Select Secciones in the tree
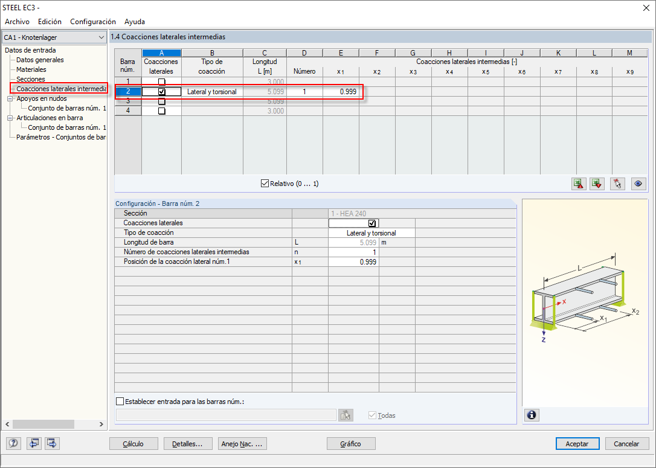The height and width of the screenshot is (468, 656). click(x=31, y=79)
